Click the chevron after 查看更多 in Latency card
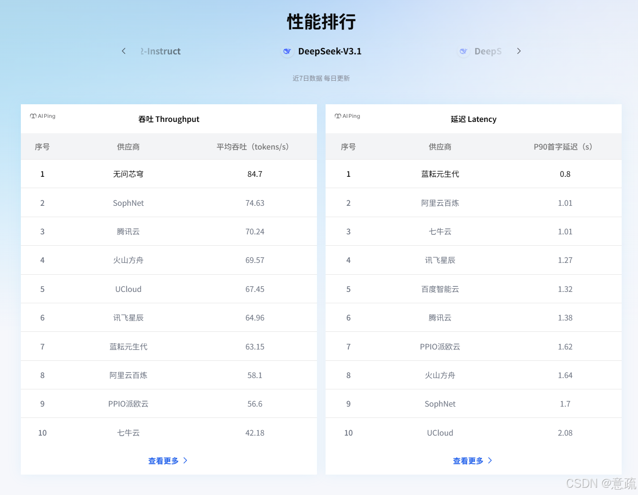The image size is (638, 495). [490, 461]
